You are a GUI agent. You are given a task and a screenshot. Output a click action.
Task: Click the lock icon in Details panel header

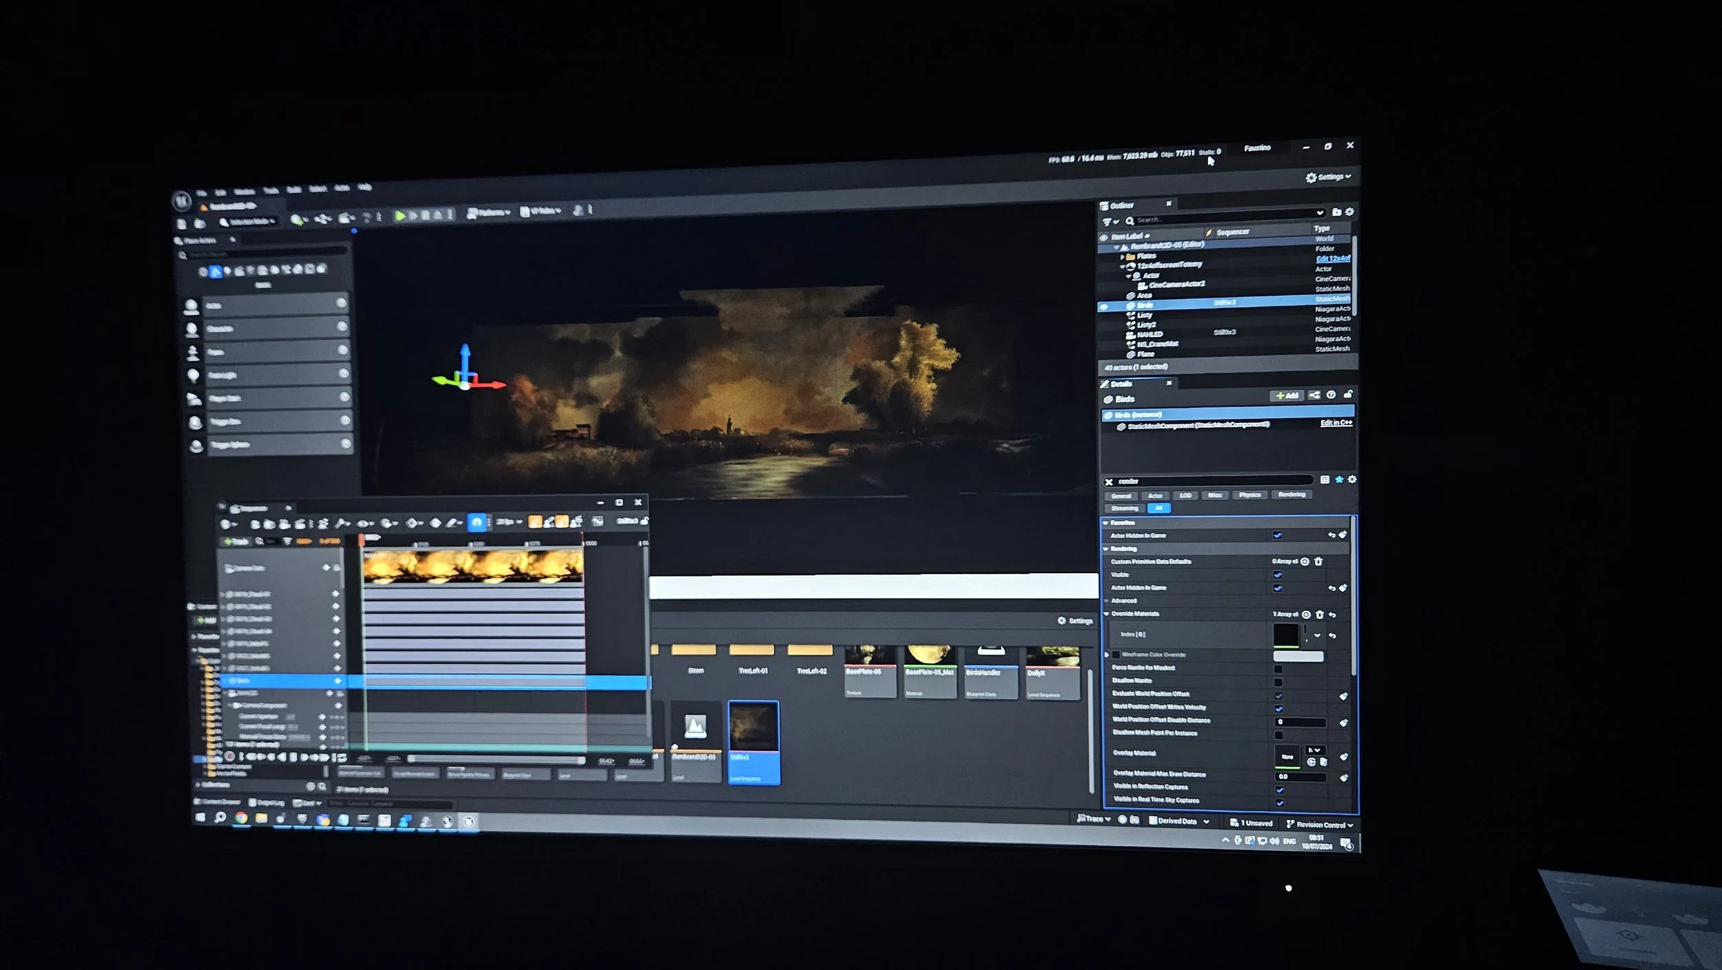tap(1348, 394)
